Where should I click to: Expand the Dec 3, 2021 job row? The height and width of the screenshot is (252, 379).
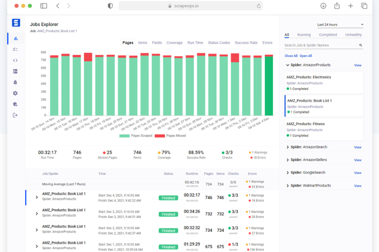37,214
